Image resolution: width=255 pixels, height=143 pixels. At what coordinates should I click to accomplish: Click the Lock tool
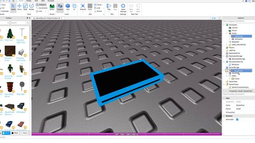(x=97, y=8)
